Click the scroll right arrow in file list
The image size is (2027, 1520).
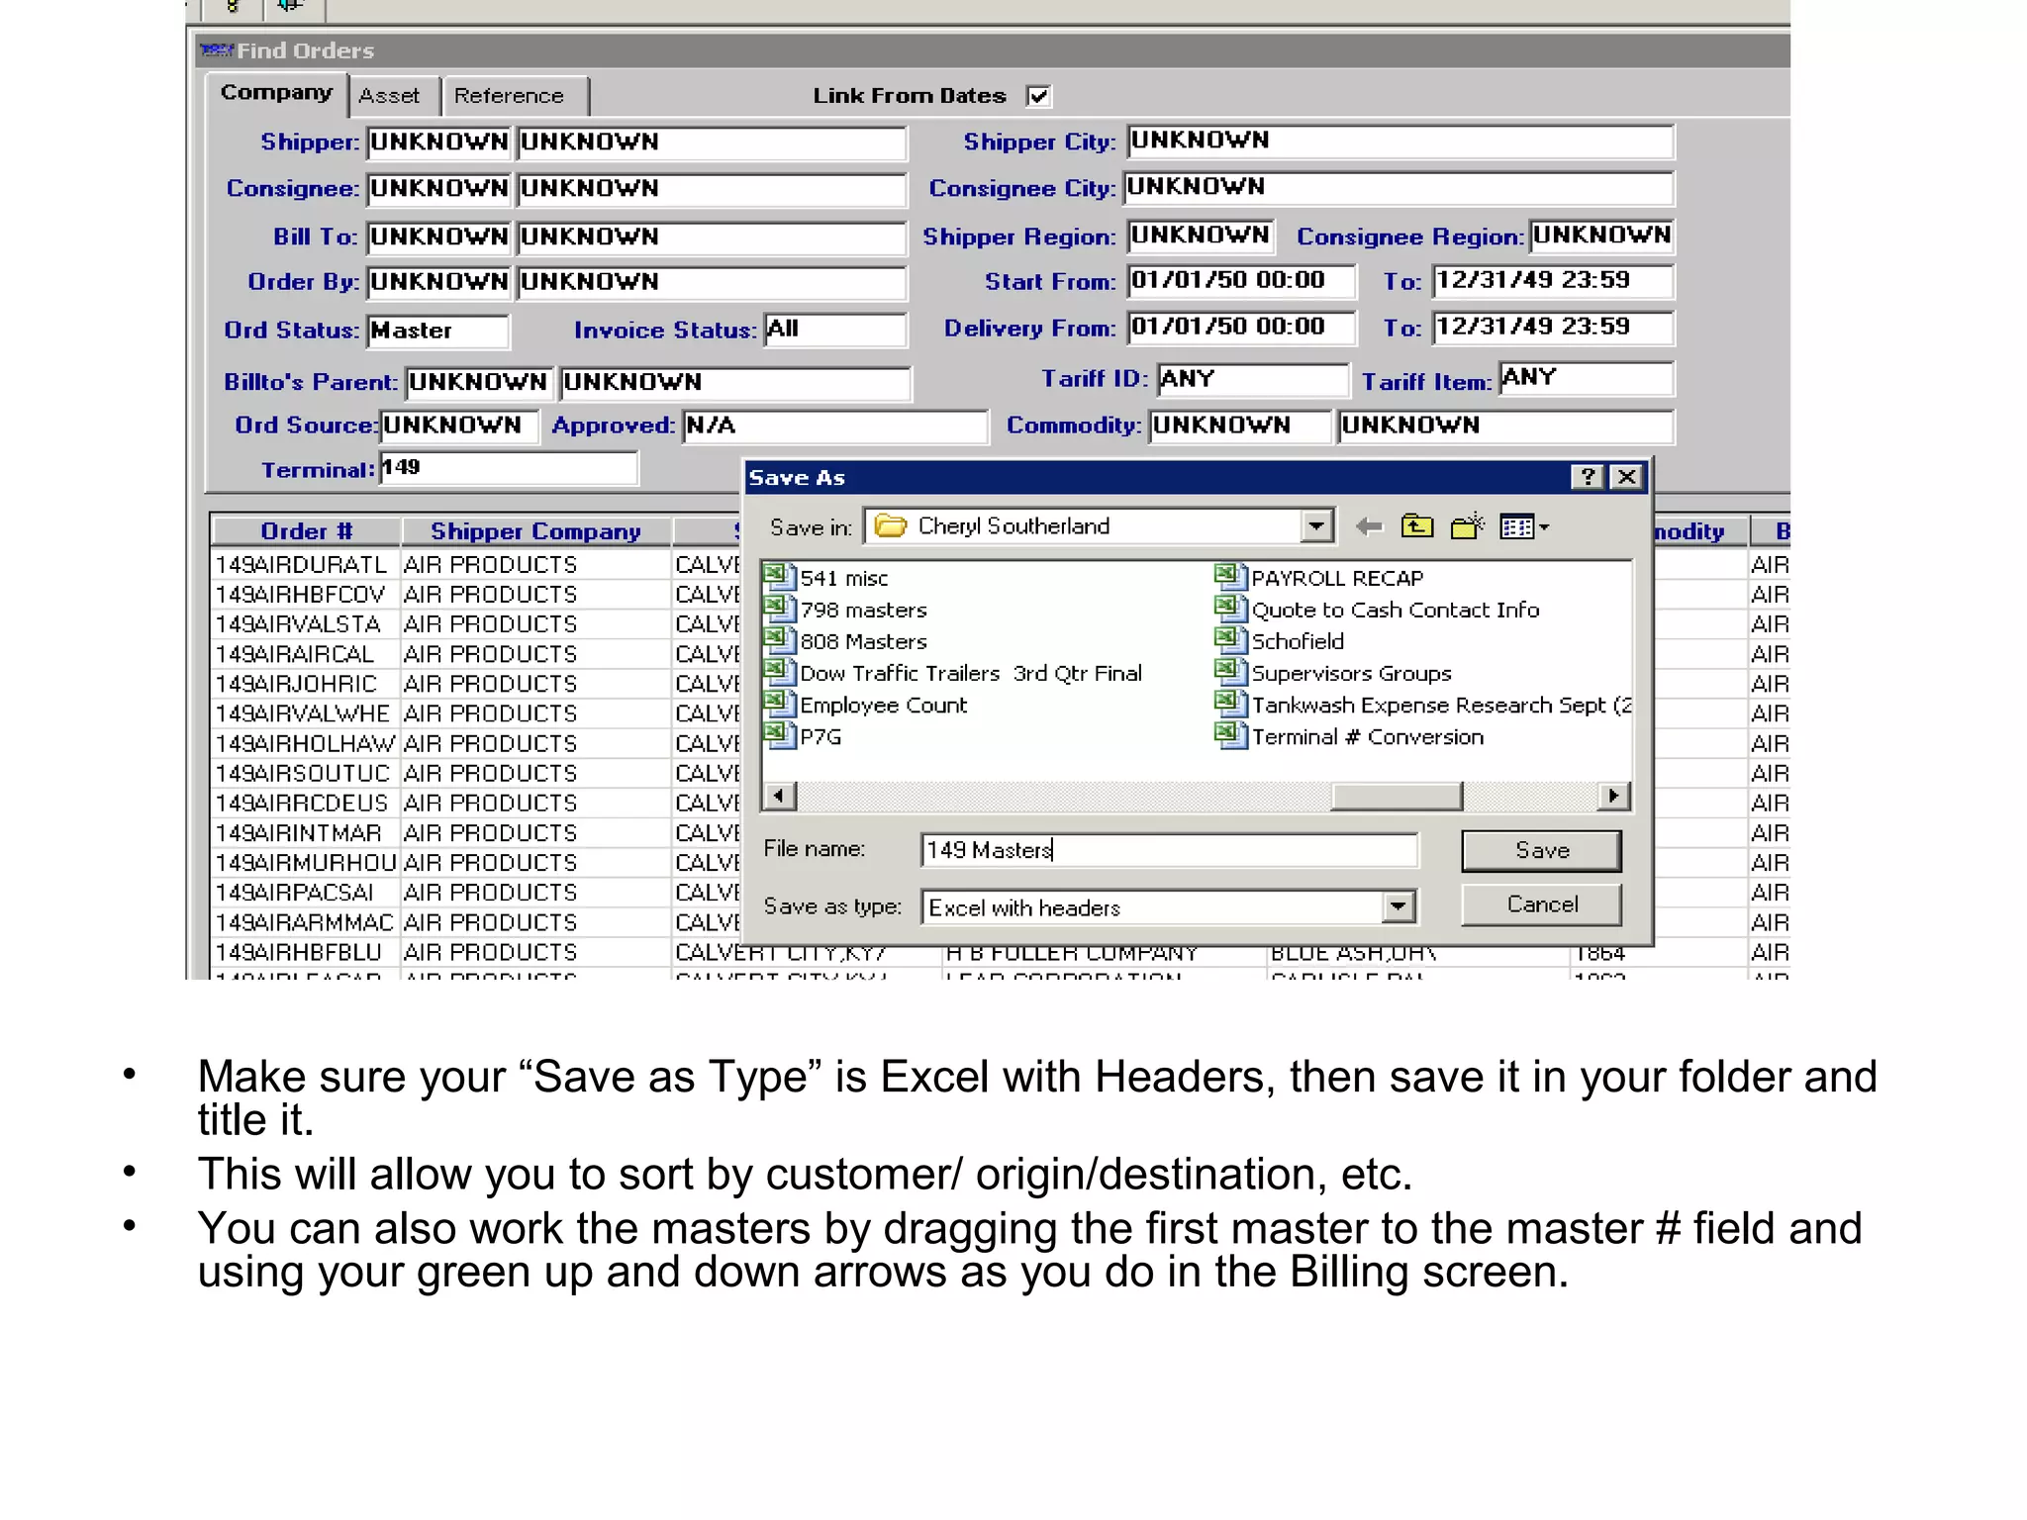(1614, 796)
